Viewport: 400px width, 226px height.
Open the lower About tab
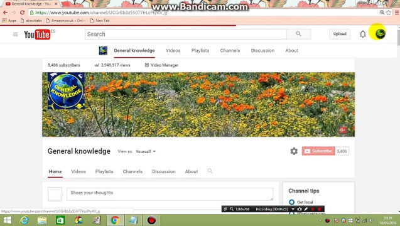coord(192,171)
